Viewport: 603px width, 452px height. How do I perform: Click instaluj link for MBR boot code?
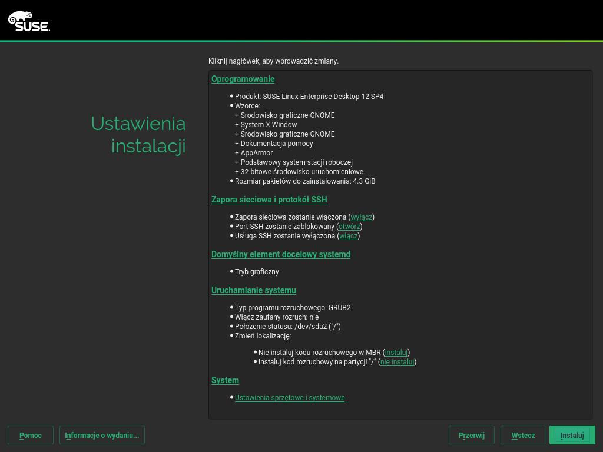(x=396, y=353)
